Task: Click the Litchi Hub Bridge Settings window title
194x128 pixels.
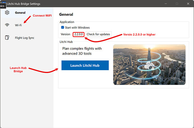Action: [24, 4]
